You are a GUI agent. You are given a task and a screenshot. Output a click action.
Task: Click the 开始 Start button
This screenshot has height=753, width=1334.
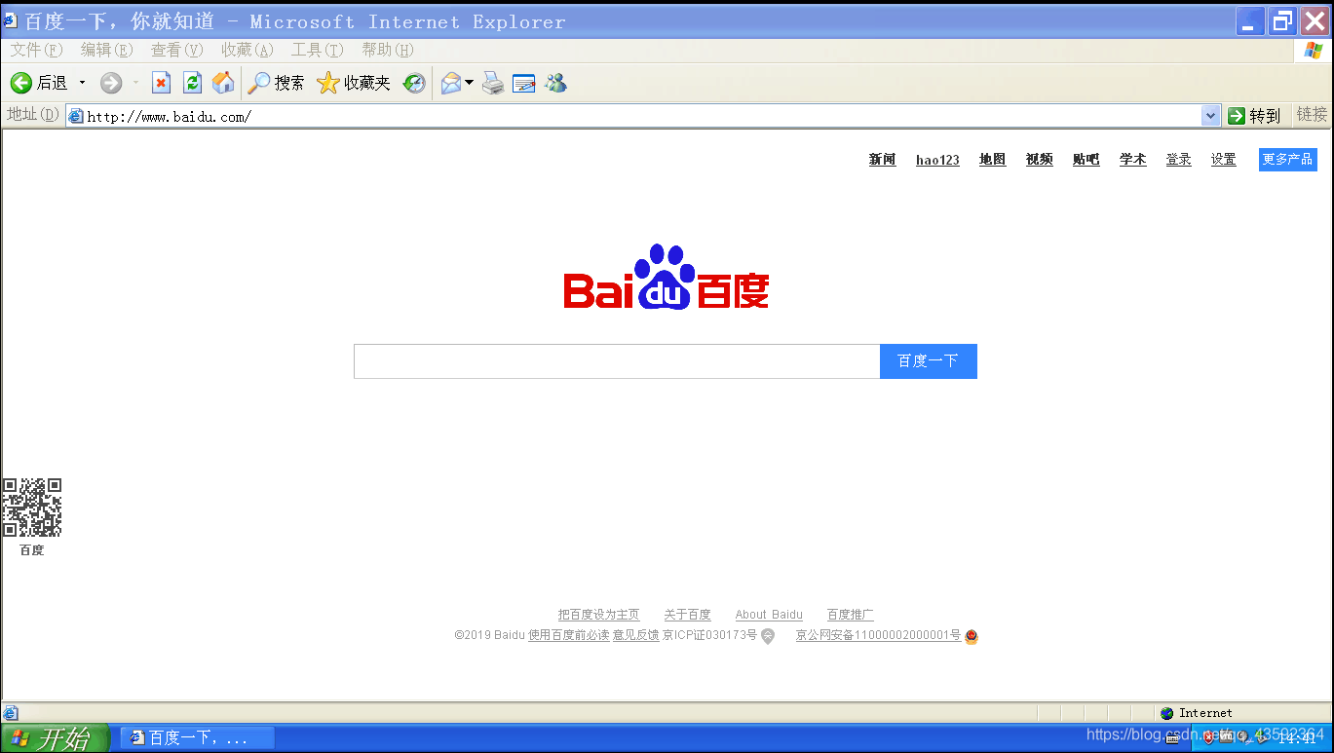coord(55,738)
